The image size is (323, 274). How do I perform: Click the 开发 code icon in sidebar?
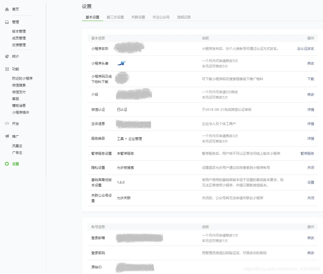pyautogui.click(x=7, y=124)
